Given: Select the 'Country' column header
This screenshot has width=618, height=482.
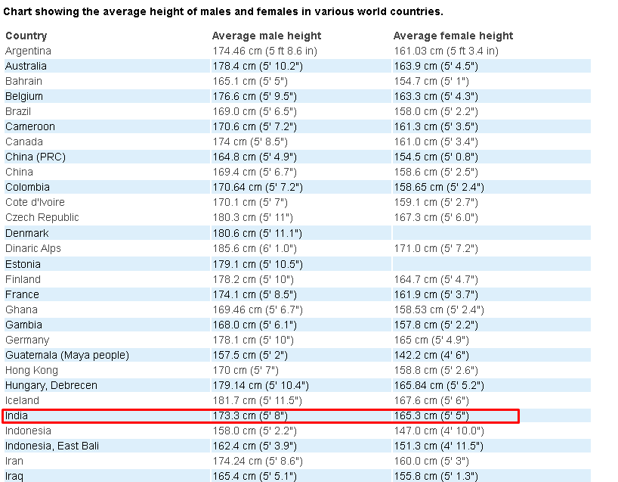Looking at the screenshot, I should click(x=26, y=36).
